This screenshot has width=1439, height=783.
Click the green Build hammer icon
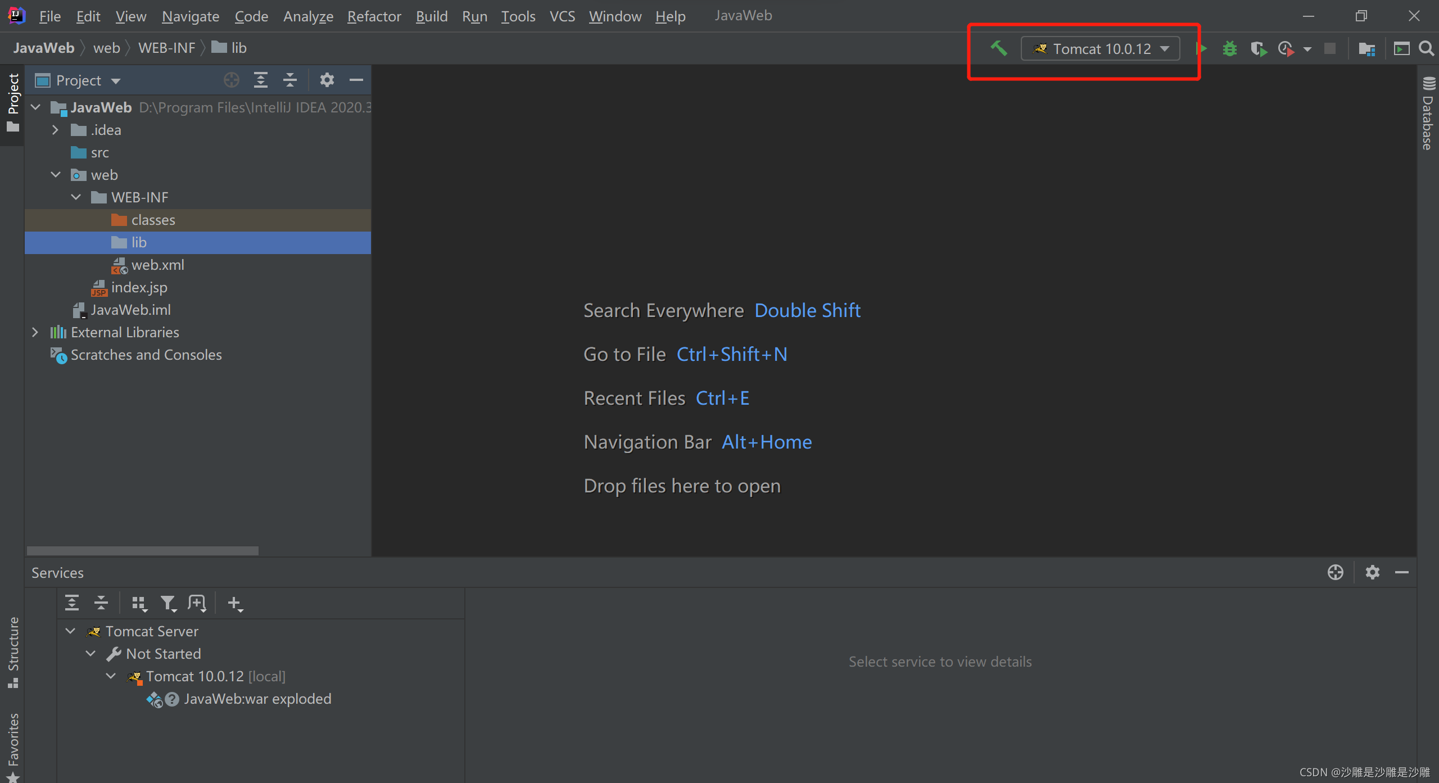tap(998, 48)
